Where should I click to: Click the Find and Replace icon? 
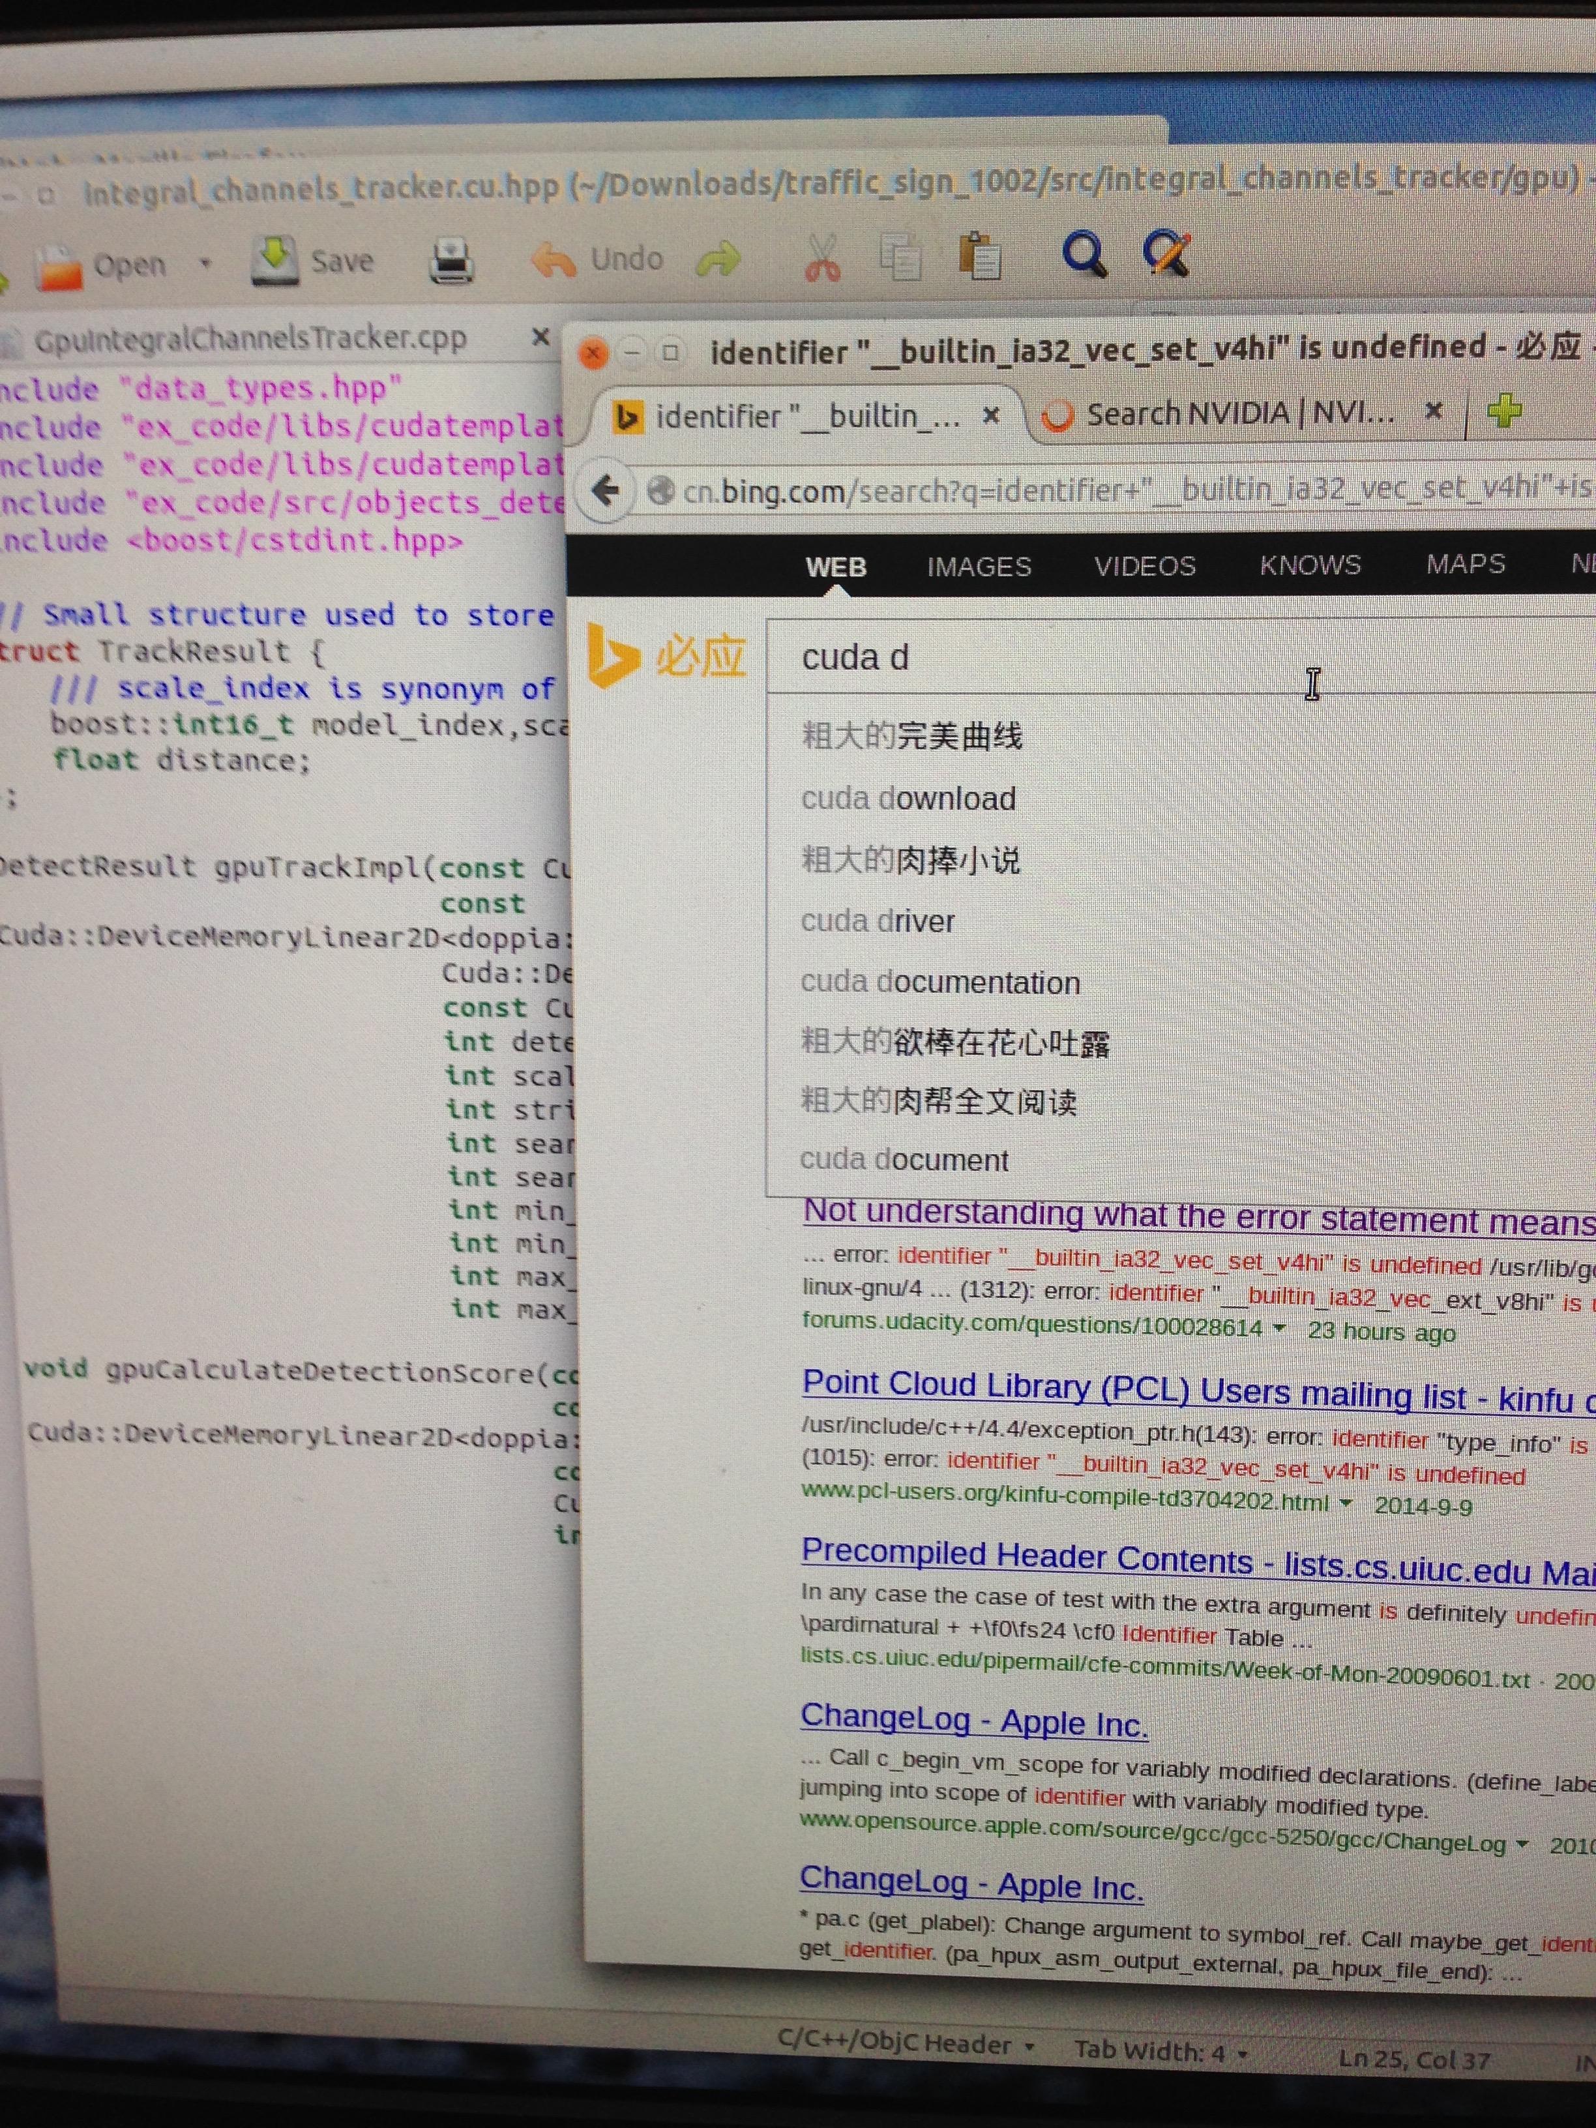click(x=1167, y=255)
